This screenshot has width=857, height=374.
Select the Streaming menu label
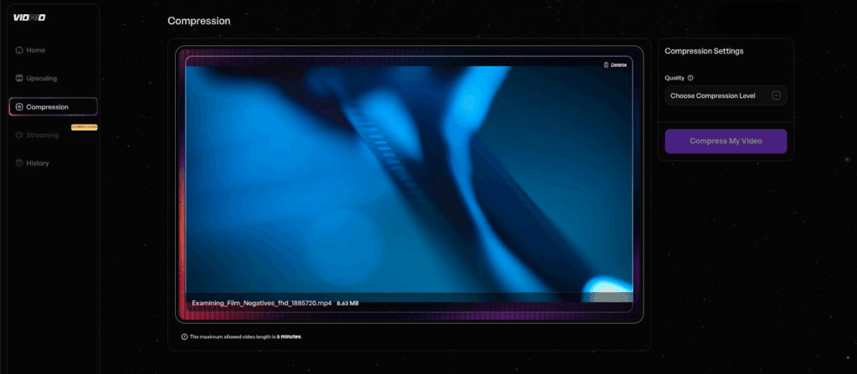(43, 135)
